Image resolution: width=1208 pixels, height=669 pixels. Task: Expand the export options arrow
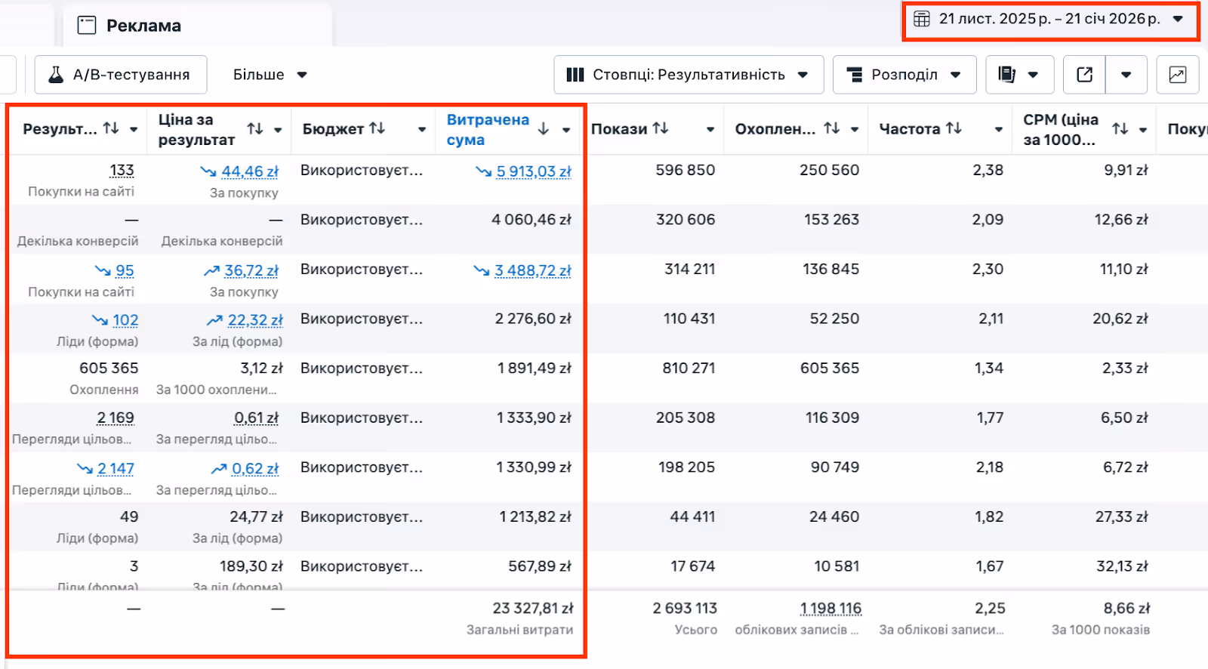coord(1126,75)
